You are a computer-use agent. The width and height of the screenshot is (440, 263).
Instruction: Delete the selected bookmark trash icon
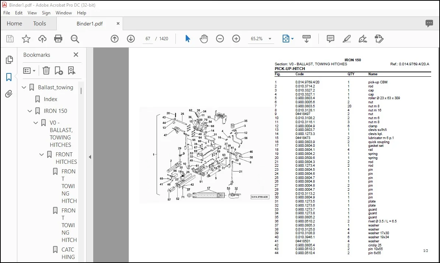click(x=46, y=70)
